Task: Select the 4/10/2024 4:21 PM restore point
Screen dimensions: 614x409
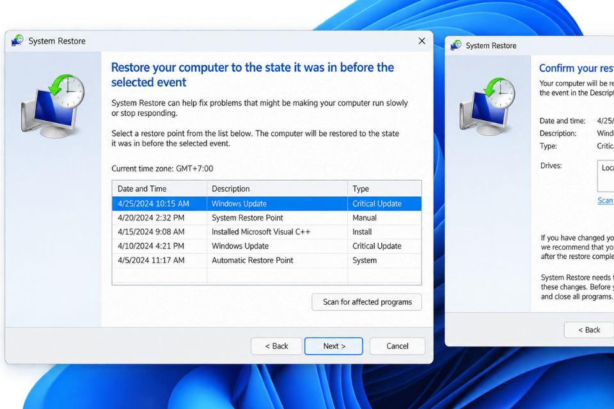Action: pyautogui.click(x=267, y=246)
